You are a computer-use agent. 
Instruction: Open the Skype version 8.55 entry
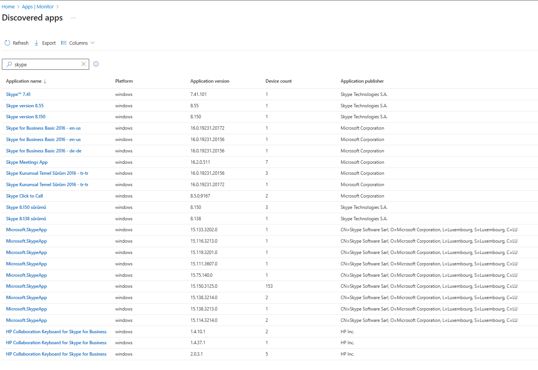point(25,106)
